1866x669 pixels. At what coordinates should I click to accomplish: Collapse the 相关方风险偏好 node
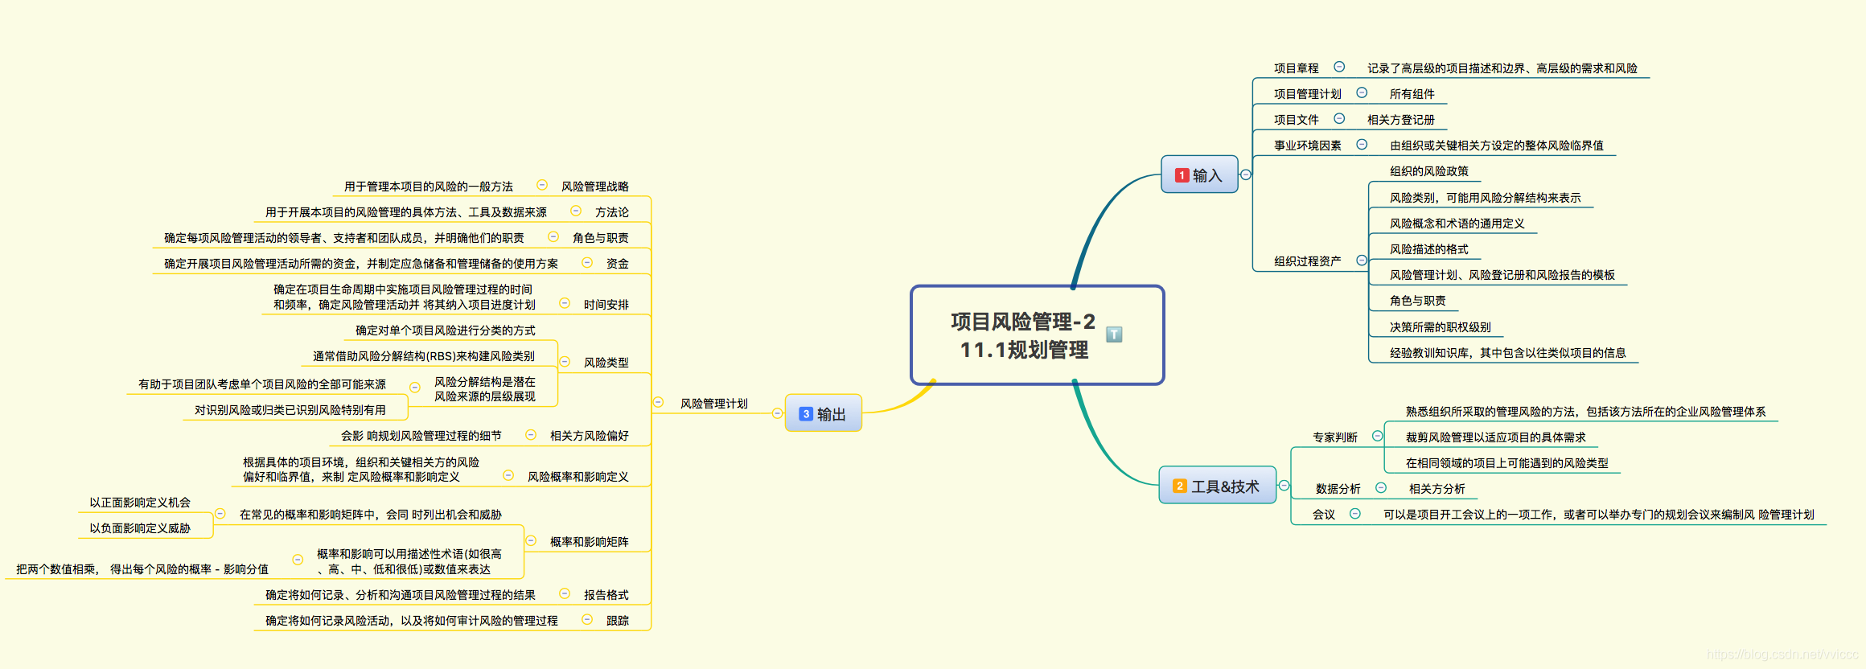tap(531, 434)
